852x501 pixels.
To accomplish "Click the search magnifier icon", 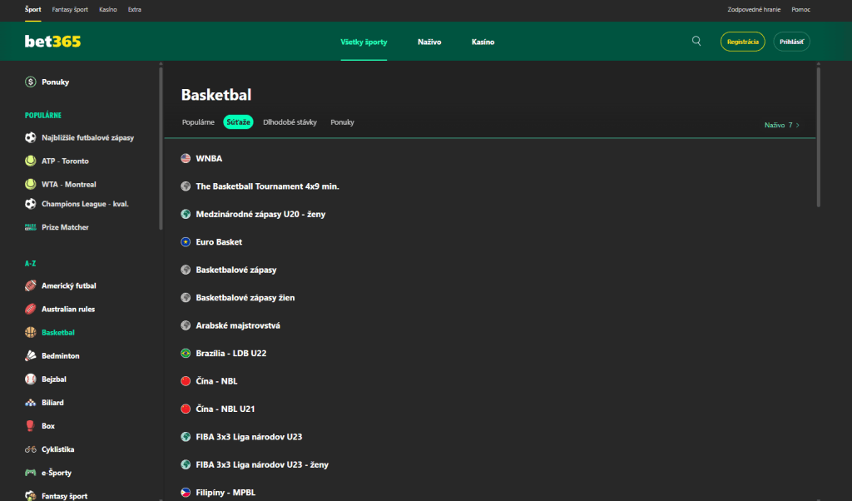I will click(x=696, y=42).
